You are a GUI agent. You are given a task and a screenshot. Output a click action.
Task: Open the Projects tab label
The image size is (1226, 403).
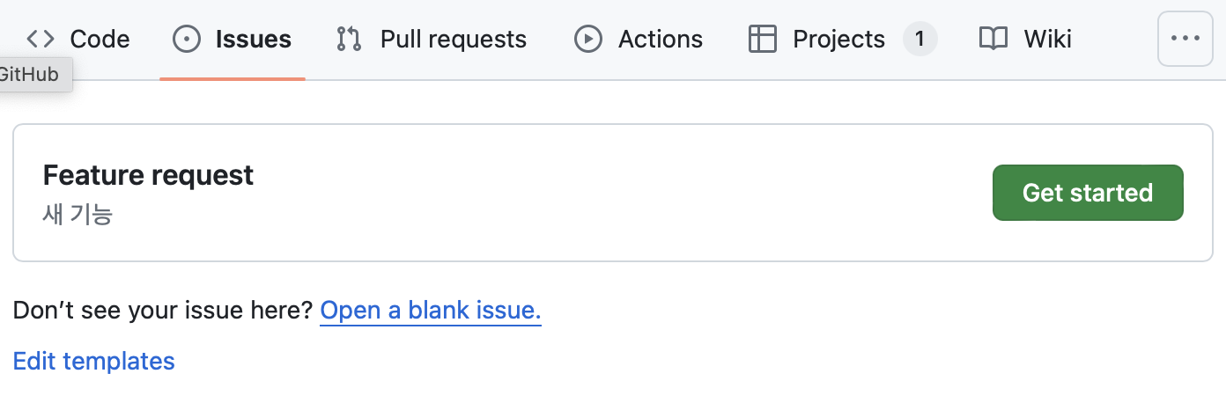838,39
